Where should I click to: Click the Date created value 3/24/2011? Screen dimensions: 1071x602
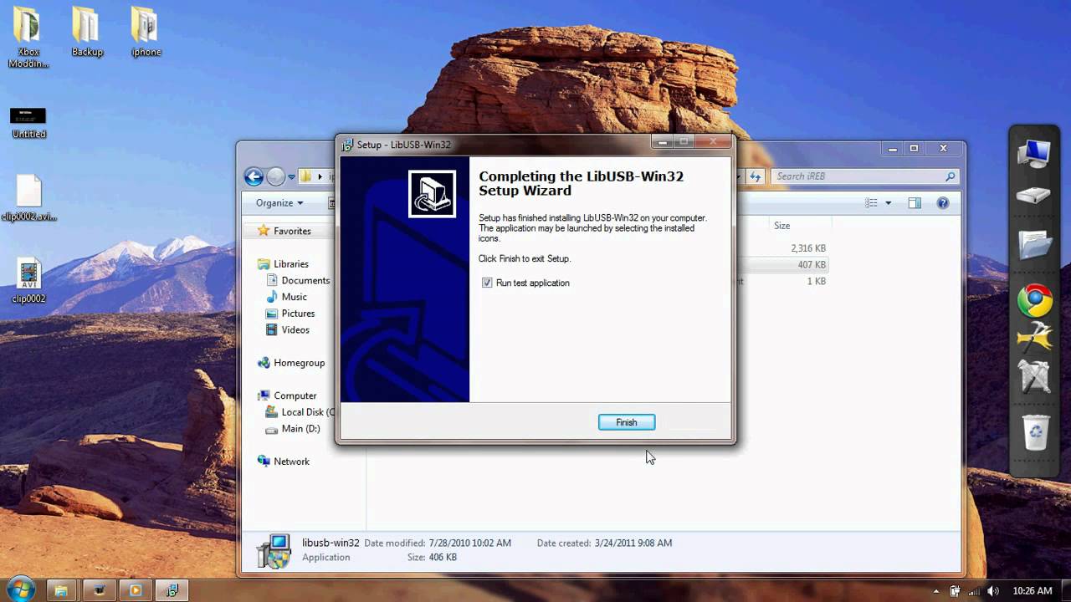click(633, 543)
